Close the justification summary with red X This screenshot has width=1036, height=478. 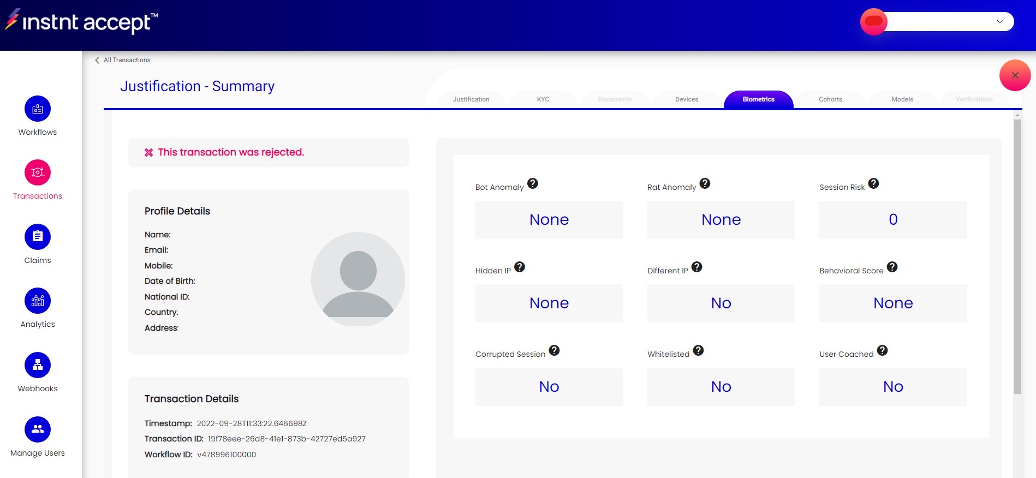[1015, 75]
